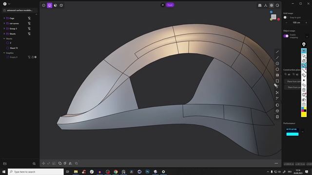The height and width of the screenshot is (175, 312).
Task: Select the trim curve tool below scissors
Action: tap(277, 98)
